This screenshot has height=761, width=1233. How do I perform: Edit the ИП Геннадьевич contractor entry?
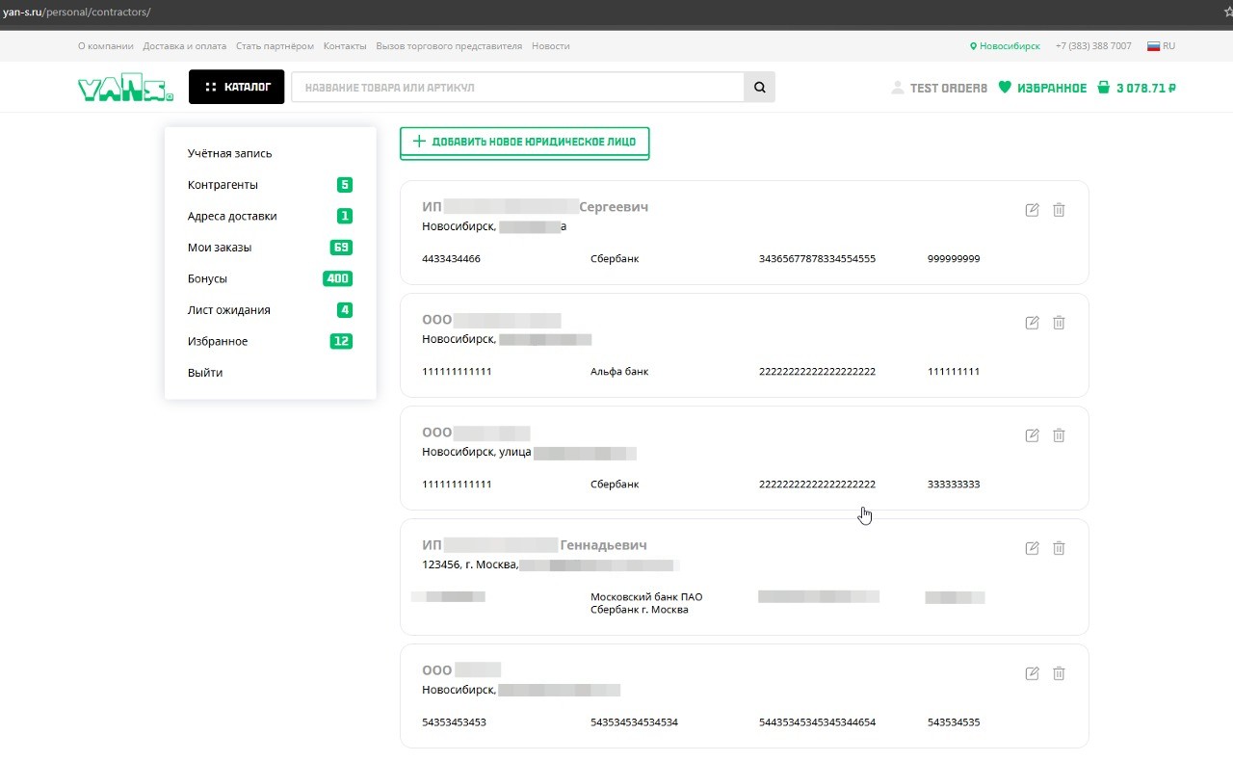click(x=1032, y=548)
